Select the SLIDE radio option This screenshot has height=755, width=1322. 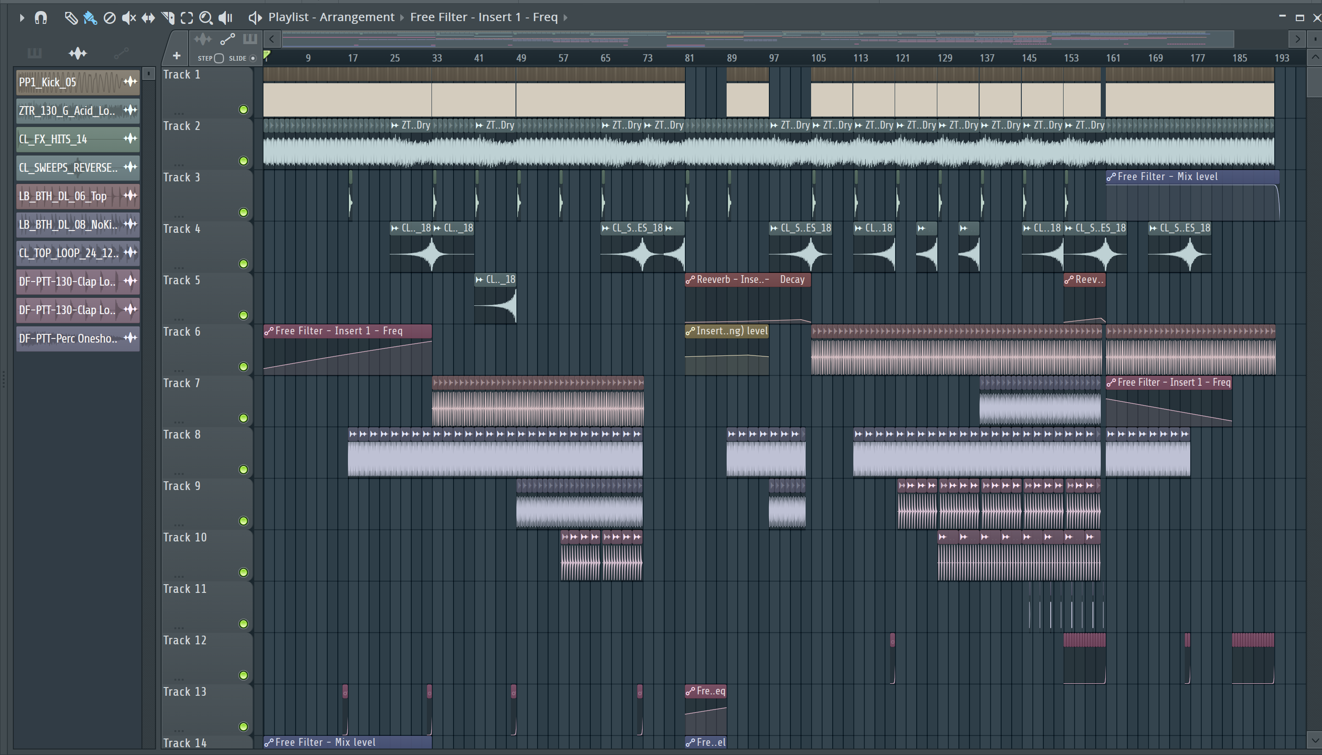253,58
